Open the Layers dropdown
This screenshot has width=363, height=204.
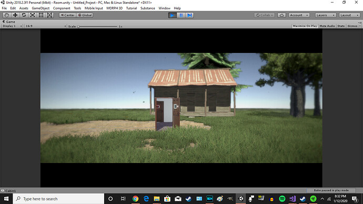[326, 15]
